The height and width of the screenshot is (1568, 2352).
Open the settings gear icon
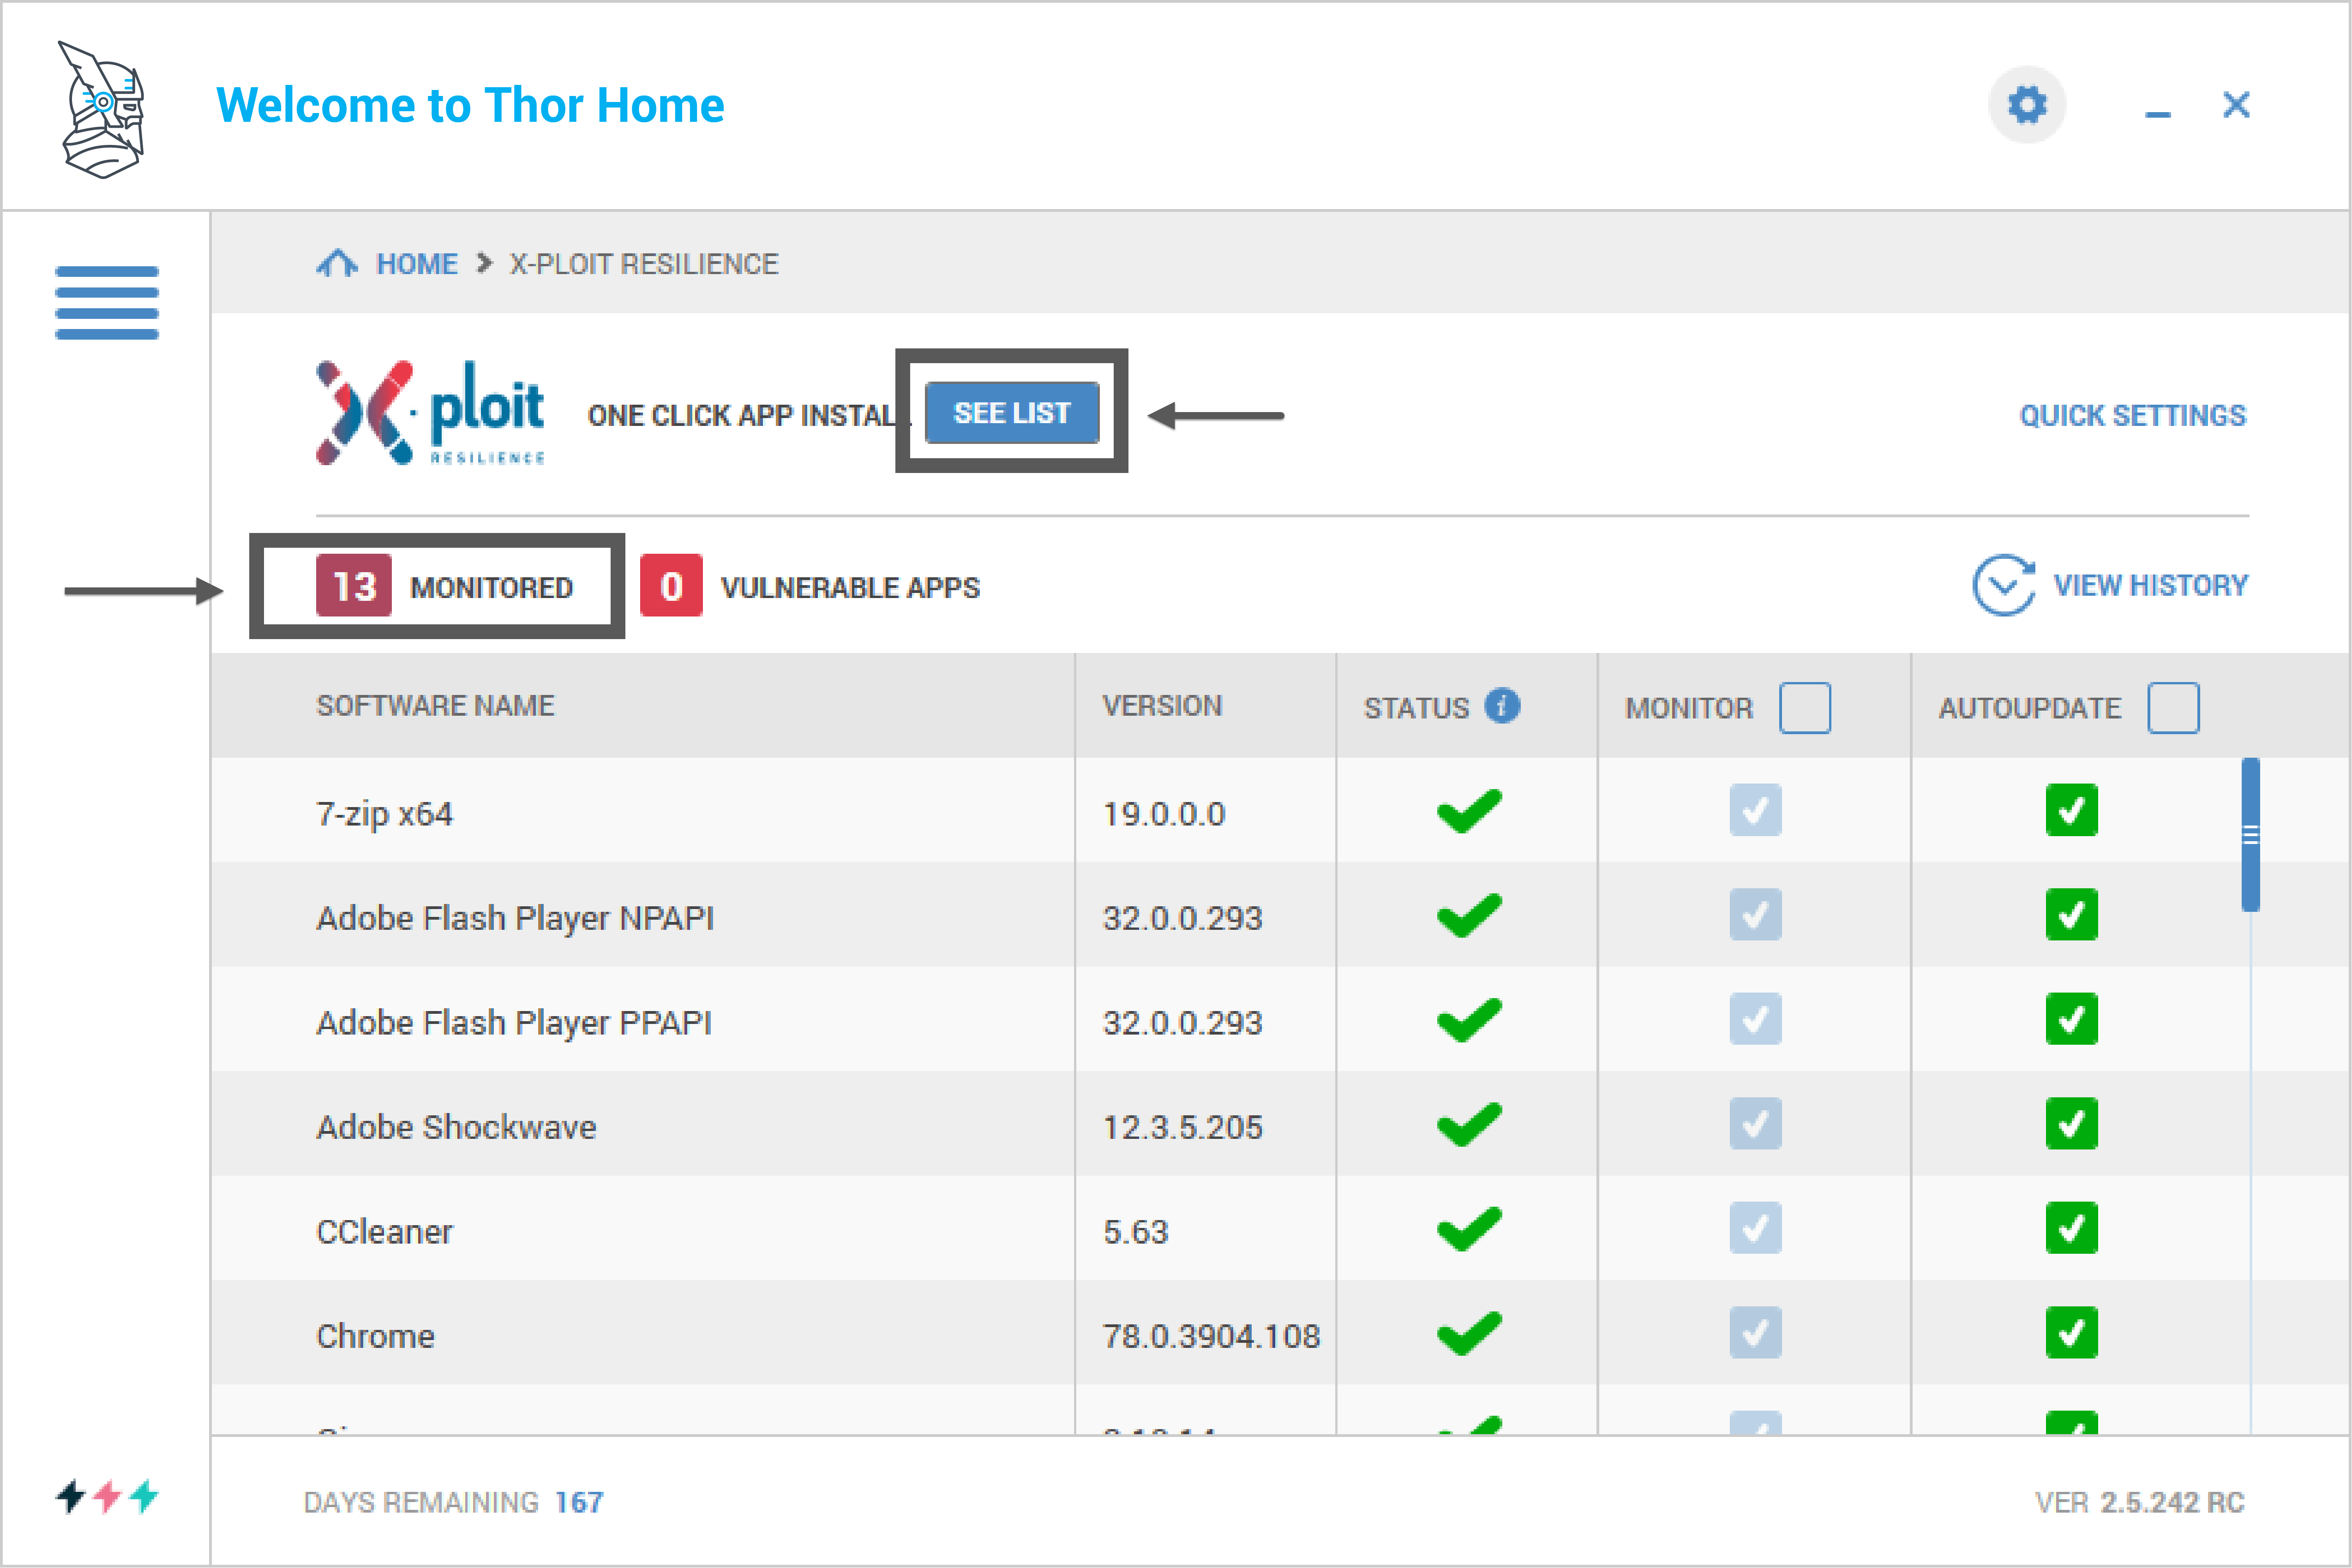tap(2027, 105)
